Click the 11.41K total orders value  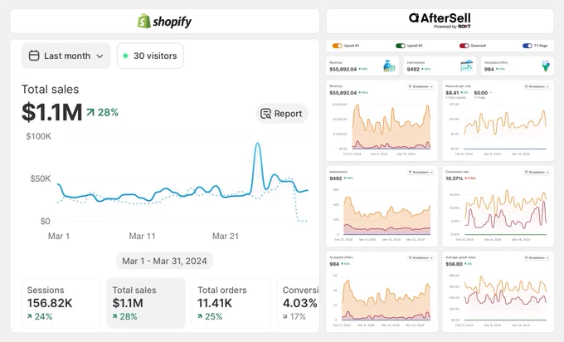click(x=215, y=303)
